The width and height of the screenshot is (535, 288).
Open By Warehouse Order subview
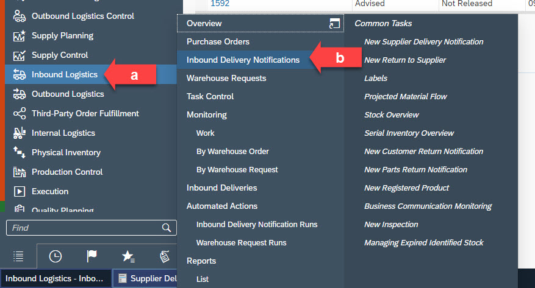pos(232,152)
